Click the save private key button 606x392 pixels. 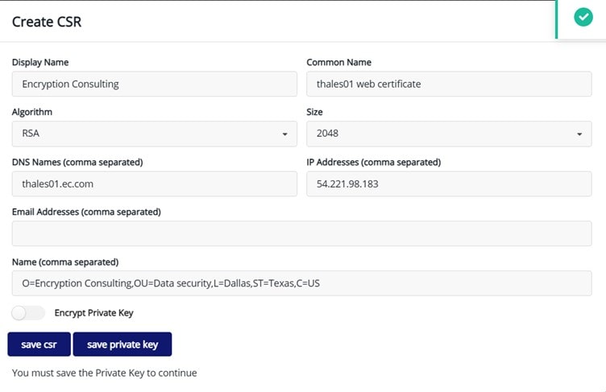(x=122, y=345)
